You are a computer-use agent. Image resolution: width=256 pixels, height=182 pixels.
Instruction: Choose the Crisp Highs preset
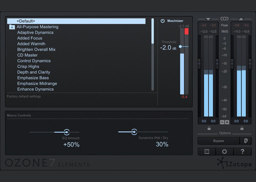(x=28, y=66)
